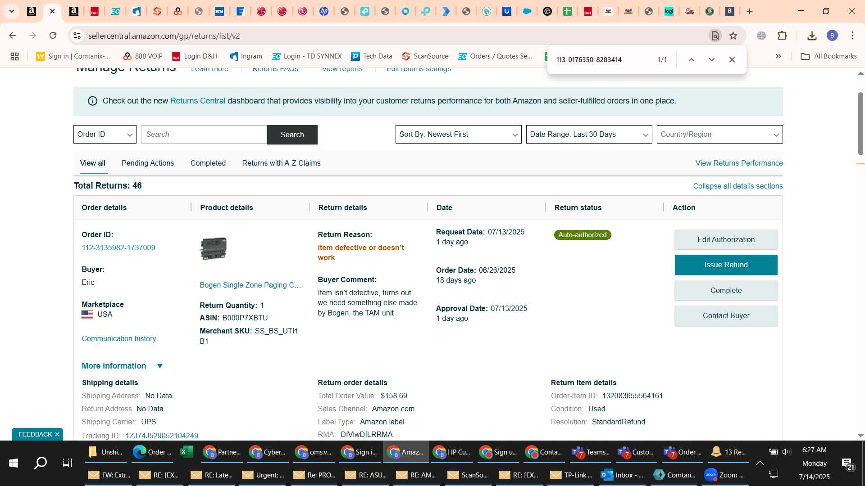Open Login - TD SYNNEX bookmark
865x486 pixels.
point(307,56)
